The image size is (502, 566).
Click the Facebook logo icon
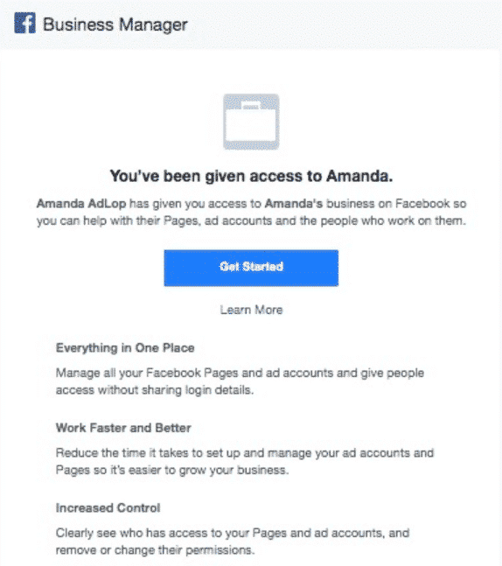click(x=24, y=23)
